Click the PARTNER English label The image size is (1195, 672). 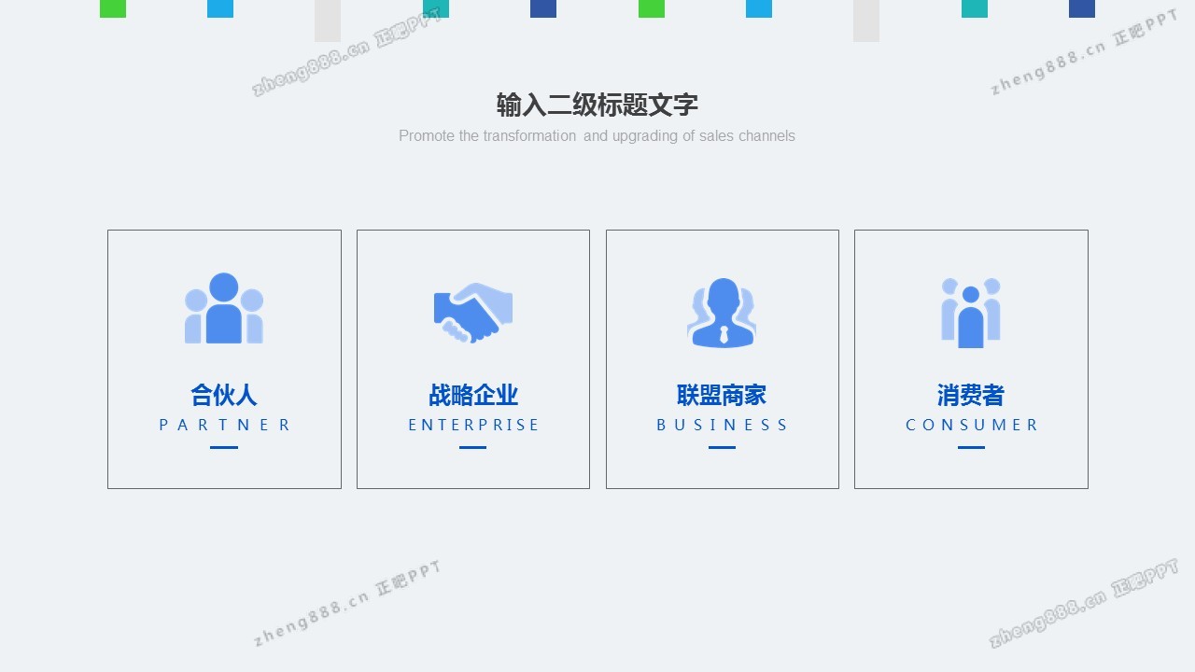pyautogui.click(x=224, y=425)
